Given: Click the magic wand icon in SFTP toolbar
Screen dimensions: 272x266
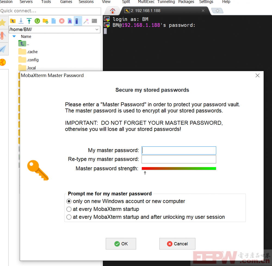Looking at the screenshot, I should [86, 21].
